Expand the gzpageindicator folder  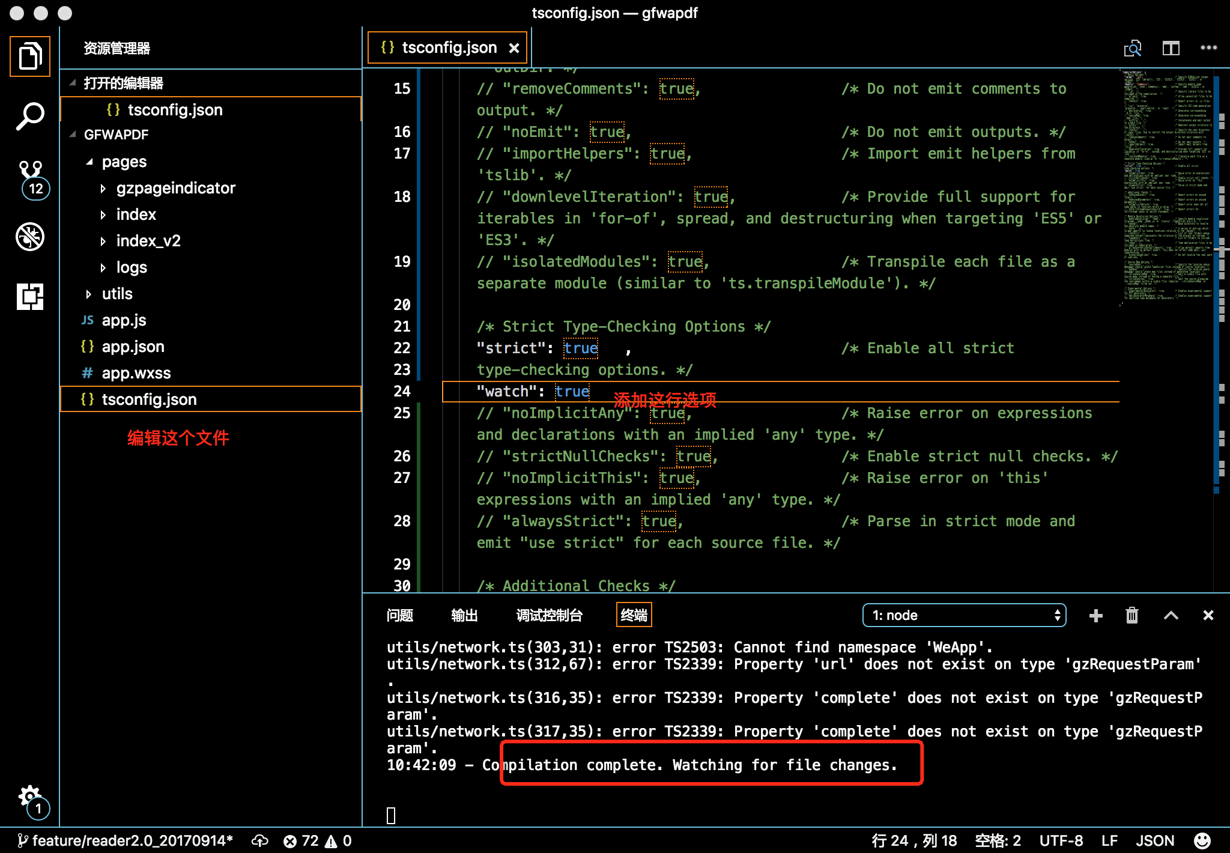click(x=103, y=188)
